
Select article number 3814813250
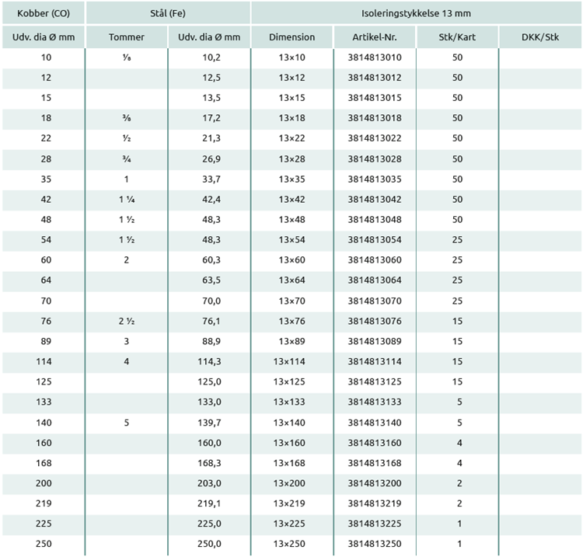click(x=375, y=544)
